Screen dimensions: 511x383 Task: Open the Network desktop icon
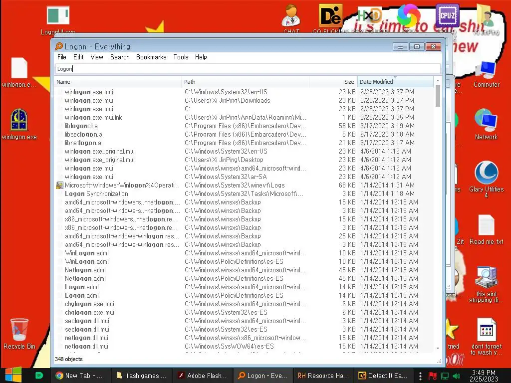pyautogui.click(x=486, y=125)
